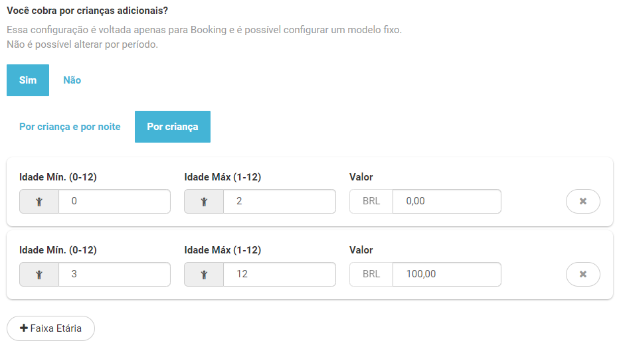Delete the 3–12 age range row

pos(582,273)
